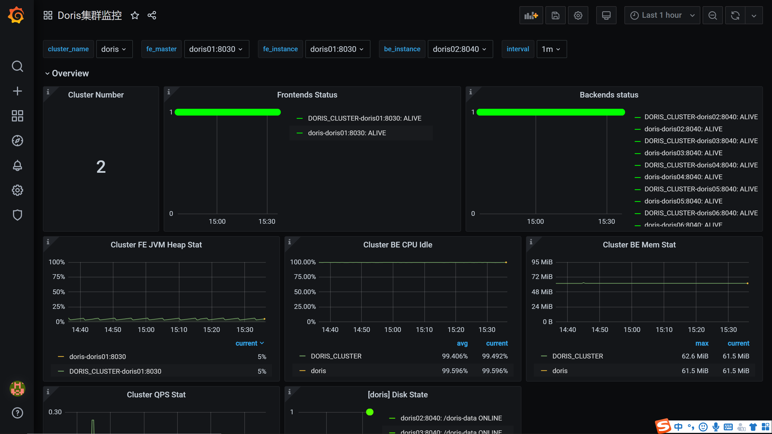This screenshot has height=434, width=772.
Task: Open Alerting bell in sidebar
Action: (17, 165)
